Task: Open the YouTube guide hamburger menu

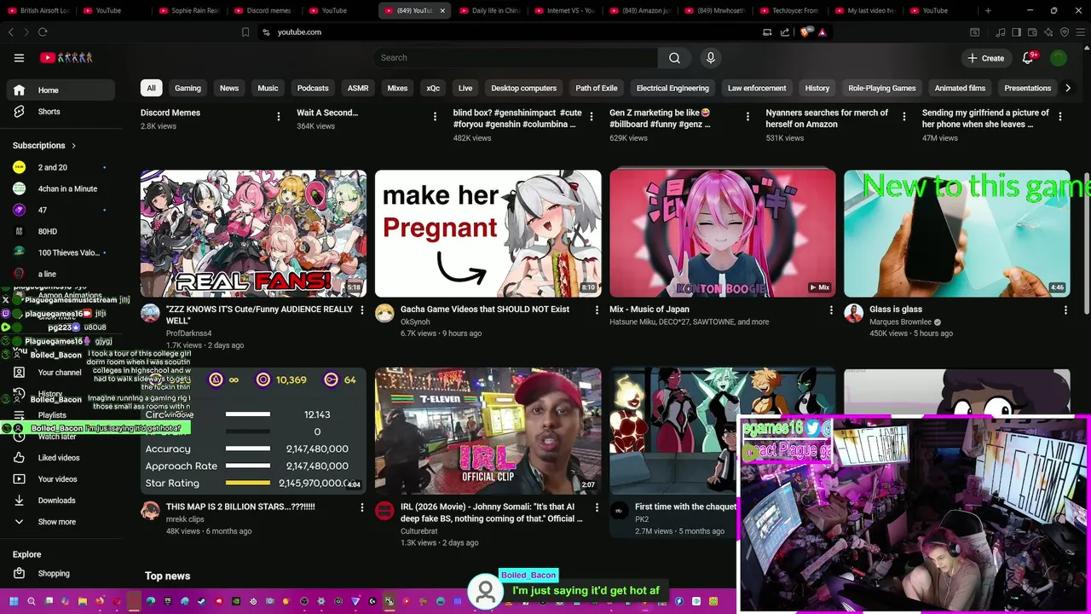Action: 19,58
